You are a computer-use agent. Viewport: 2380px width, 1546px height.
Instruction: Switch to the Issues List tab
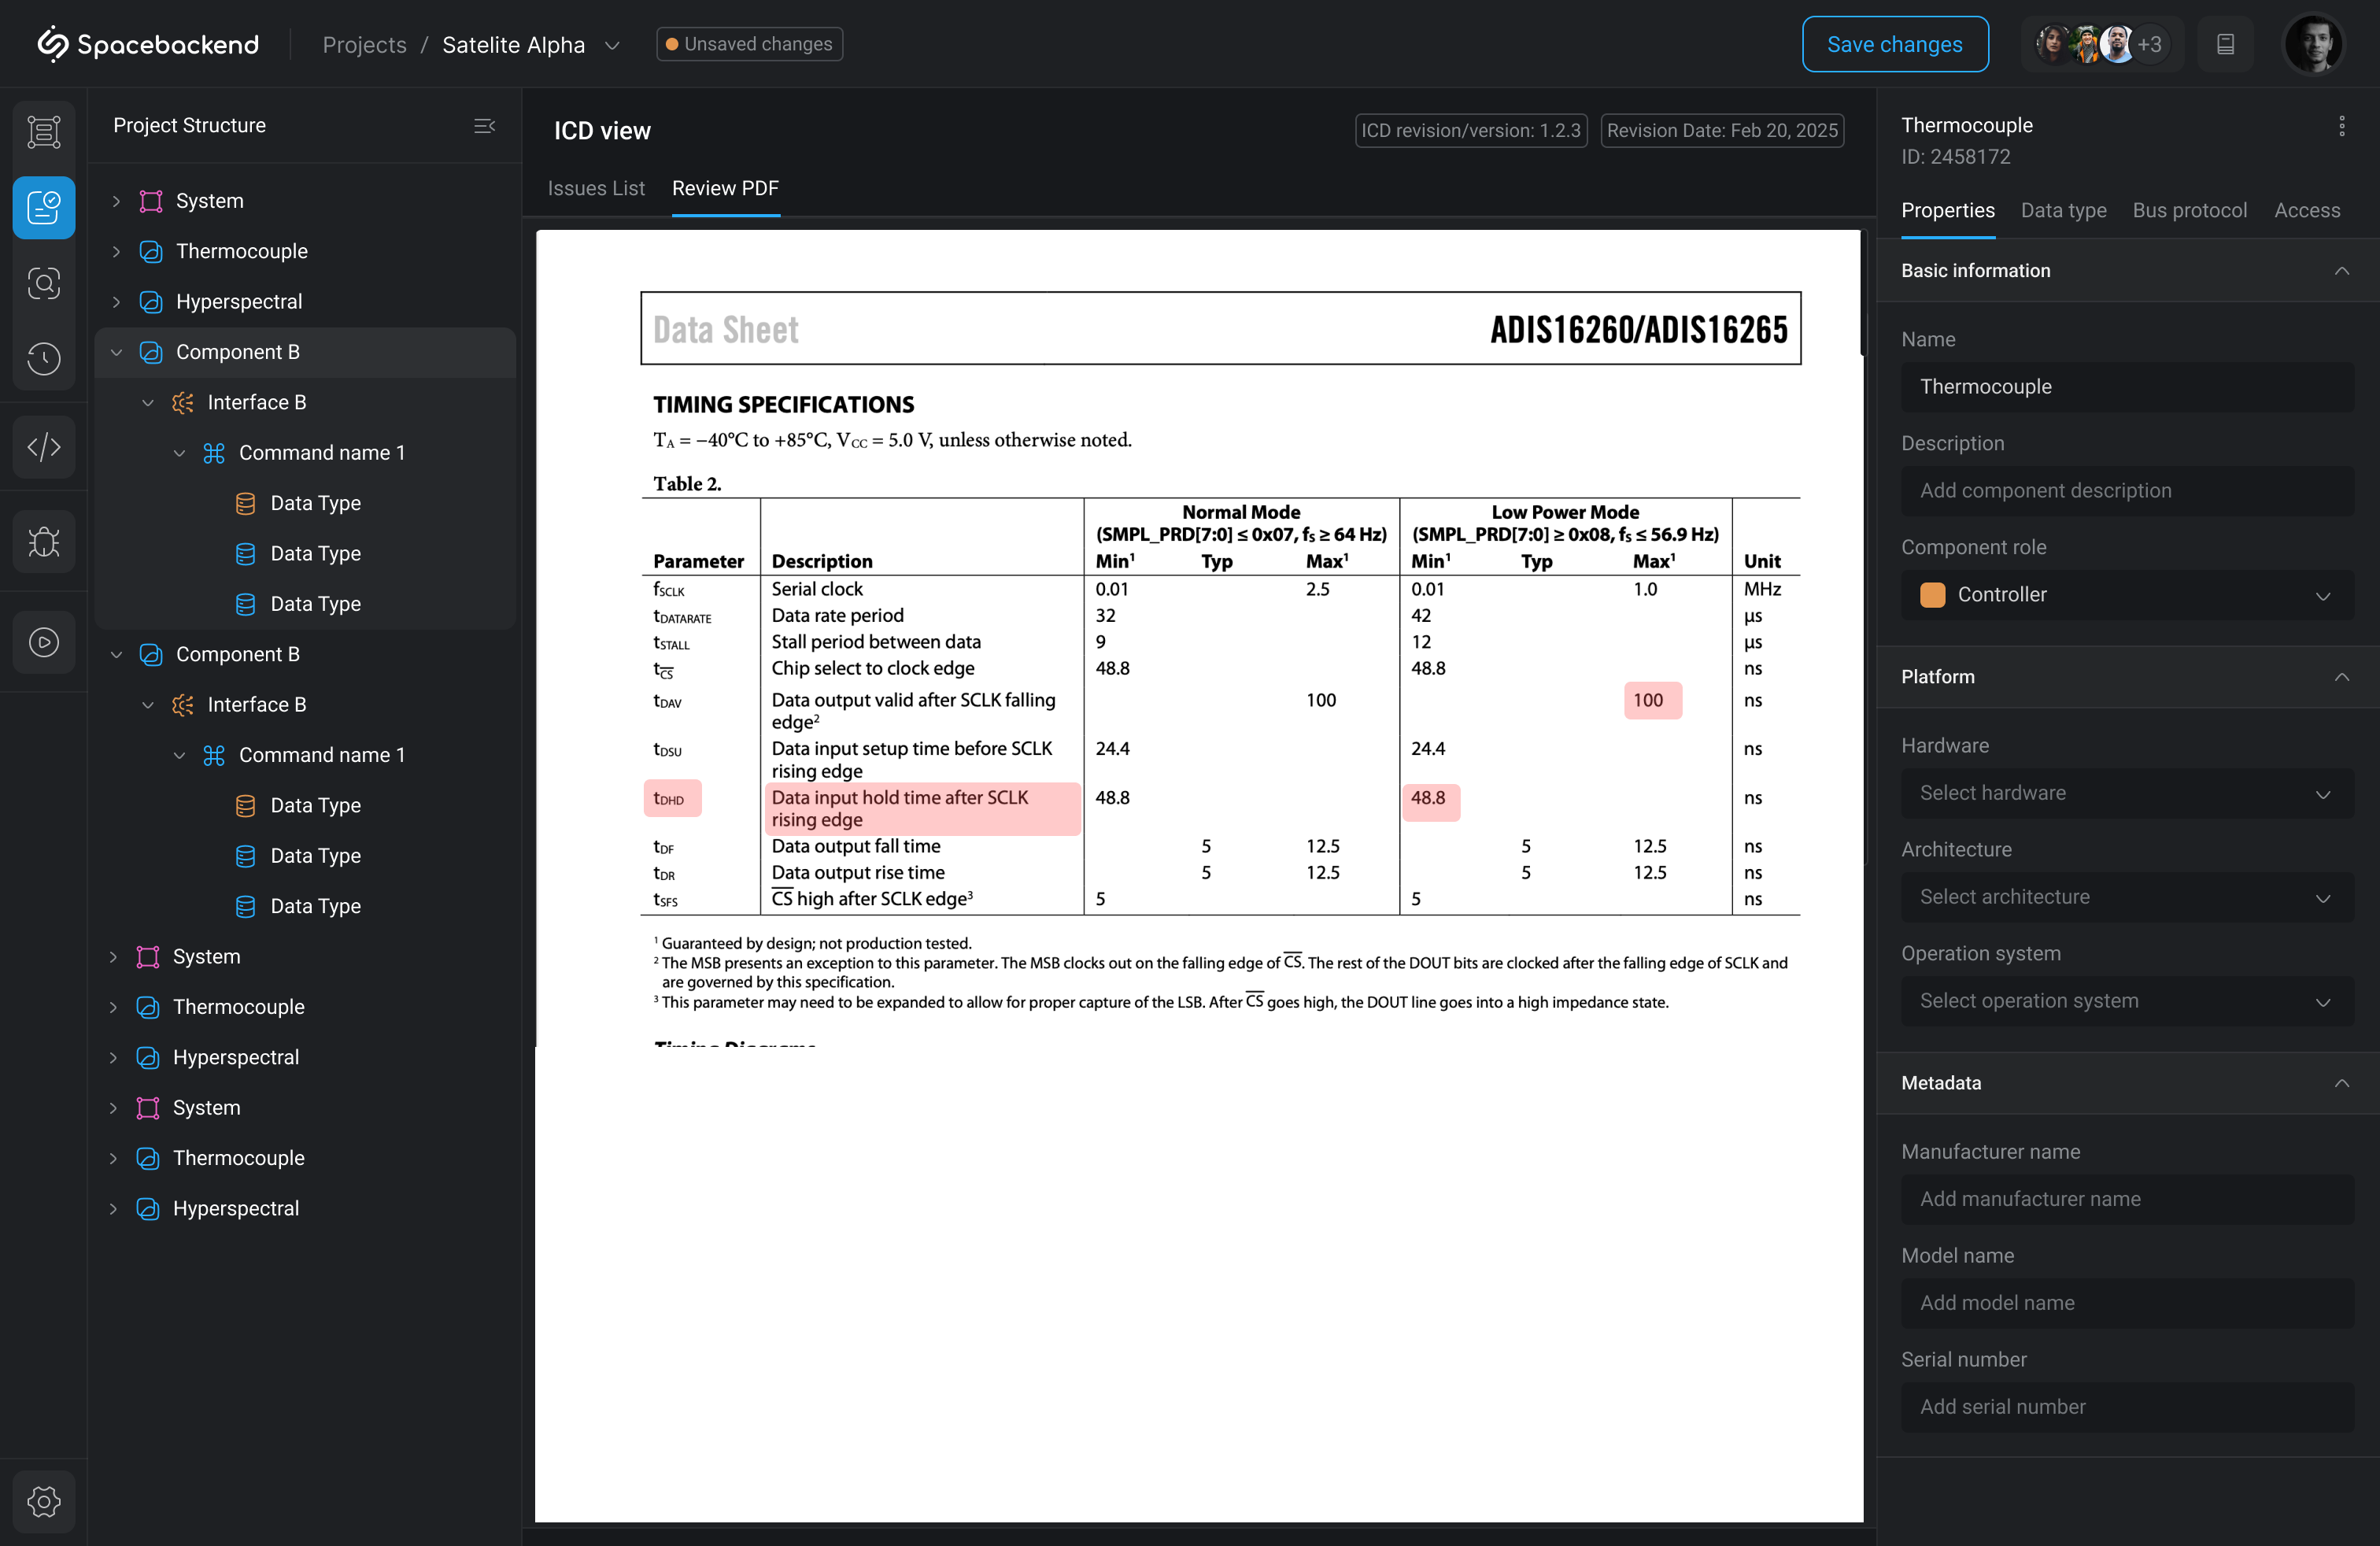pos(596,188)
